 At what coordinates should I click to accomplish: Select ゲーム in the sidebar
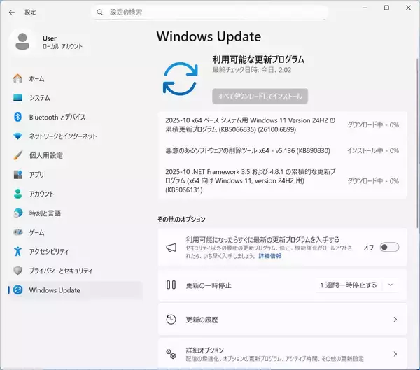pyautogui.click(x=76, y=232)
